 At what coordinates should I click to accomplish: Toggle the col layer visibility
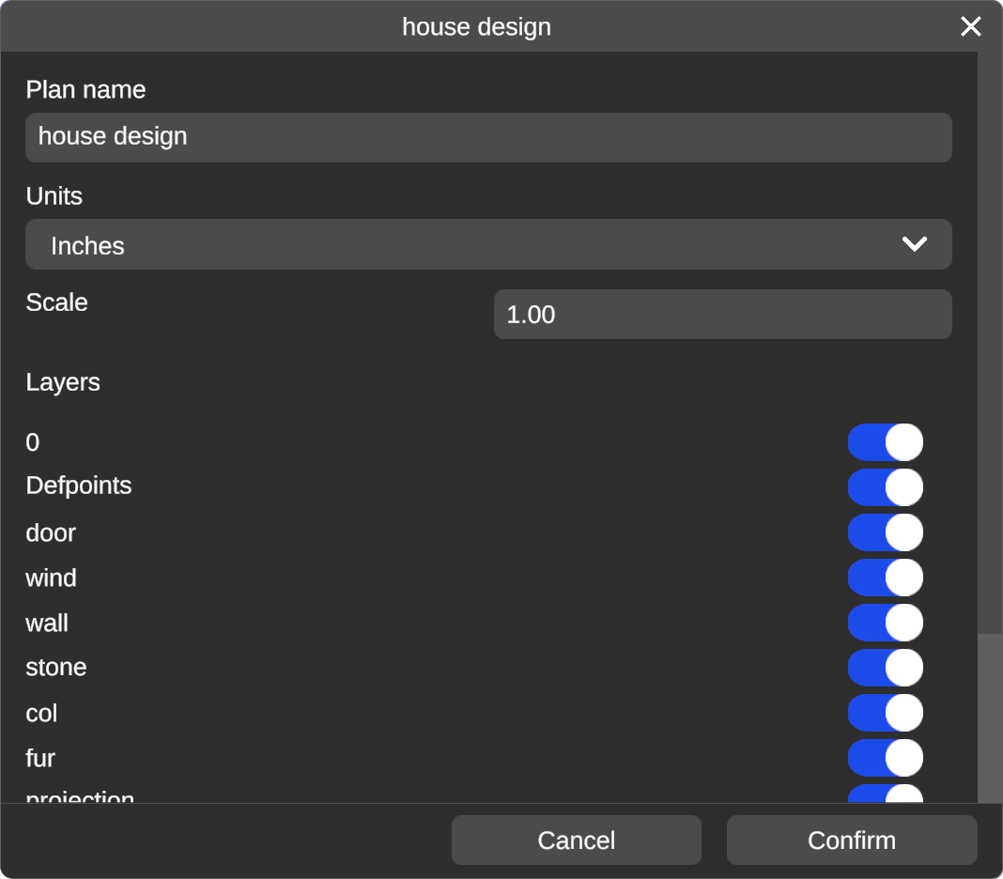coord(885,713)
